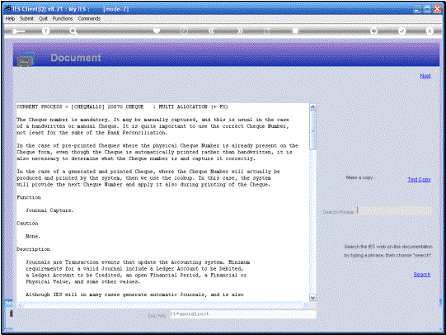Image resolution: width=446 pixels, height=335 pixels.
Task: Click the checkmark submit icon in the toolbar
Action: coord(401,31)
